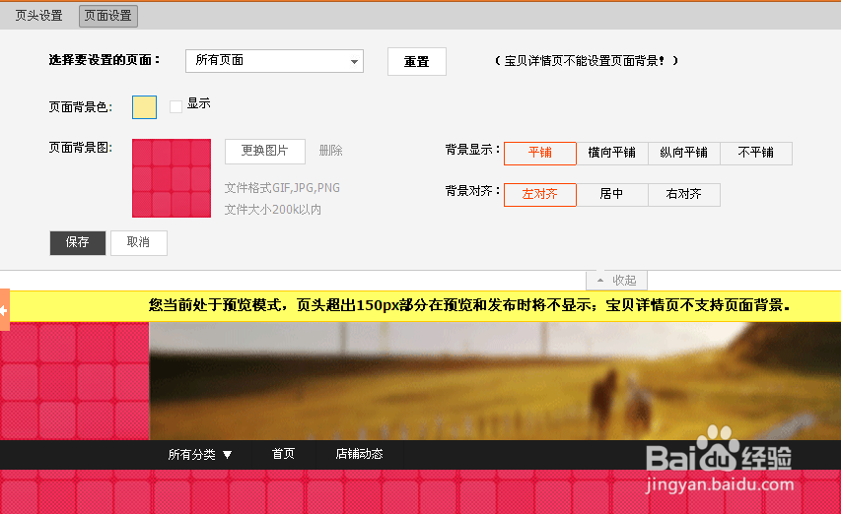Expand the 所有分类 navigation menu
Viewport: 841px width, 514px height.
(199, 455)
